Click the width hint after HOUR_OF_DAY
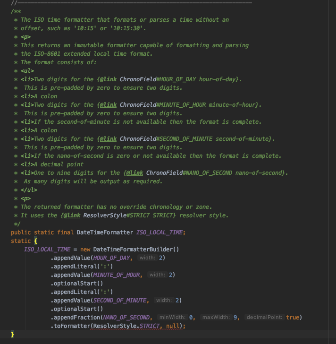 coord(148,258)
